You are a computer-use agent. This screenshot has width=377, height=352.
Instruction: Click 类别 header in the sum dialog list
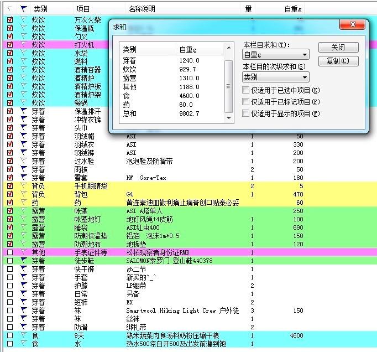pyautogui.click(x=129, y=49)
